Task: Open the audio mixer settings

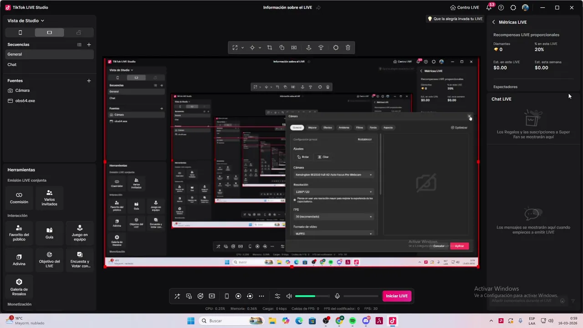Action: pyautogui.click(x=277, y=296)
